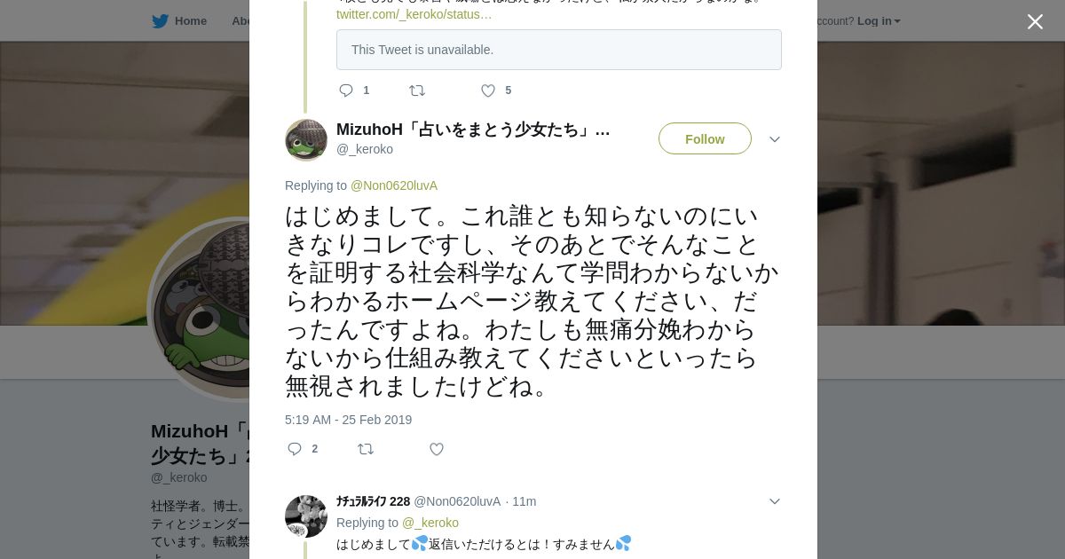The width and height of the screenshot is (1065, 559).
Task: Click reply icon on main MizuhoH tweet
Action: tap(296, 449)
